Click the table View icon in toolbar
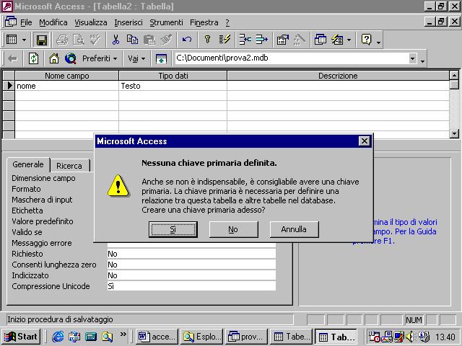 coord(12,40)
